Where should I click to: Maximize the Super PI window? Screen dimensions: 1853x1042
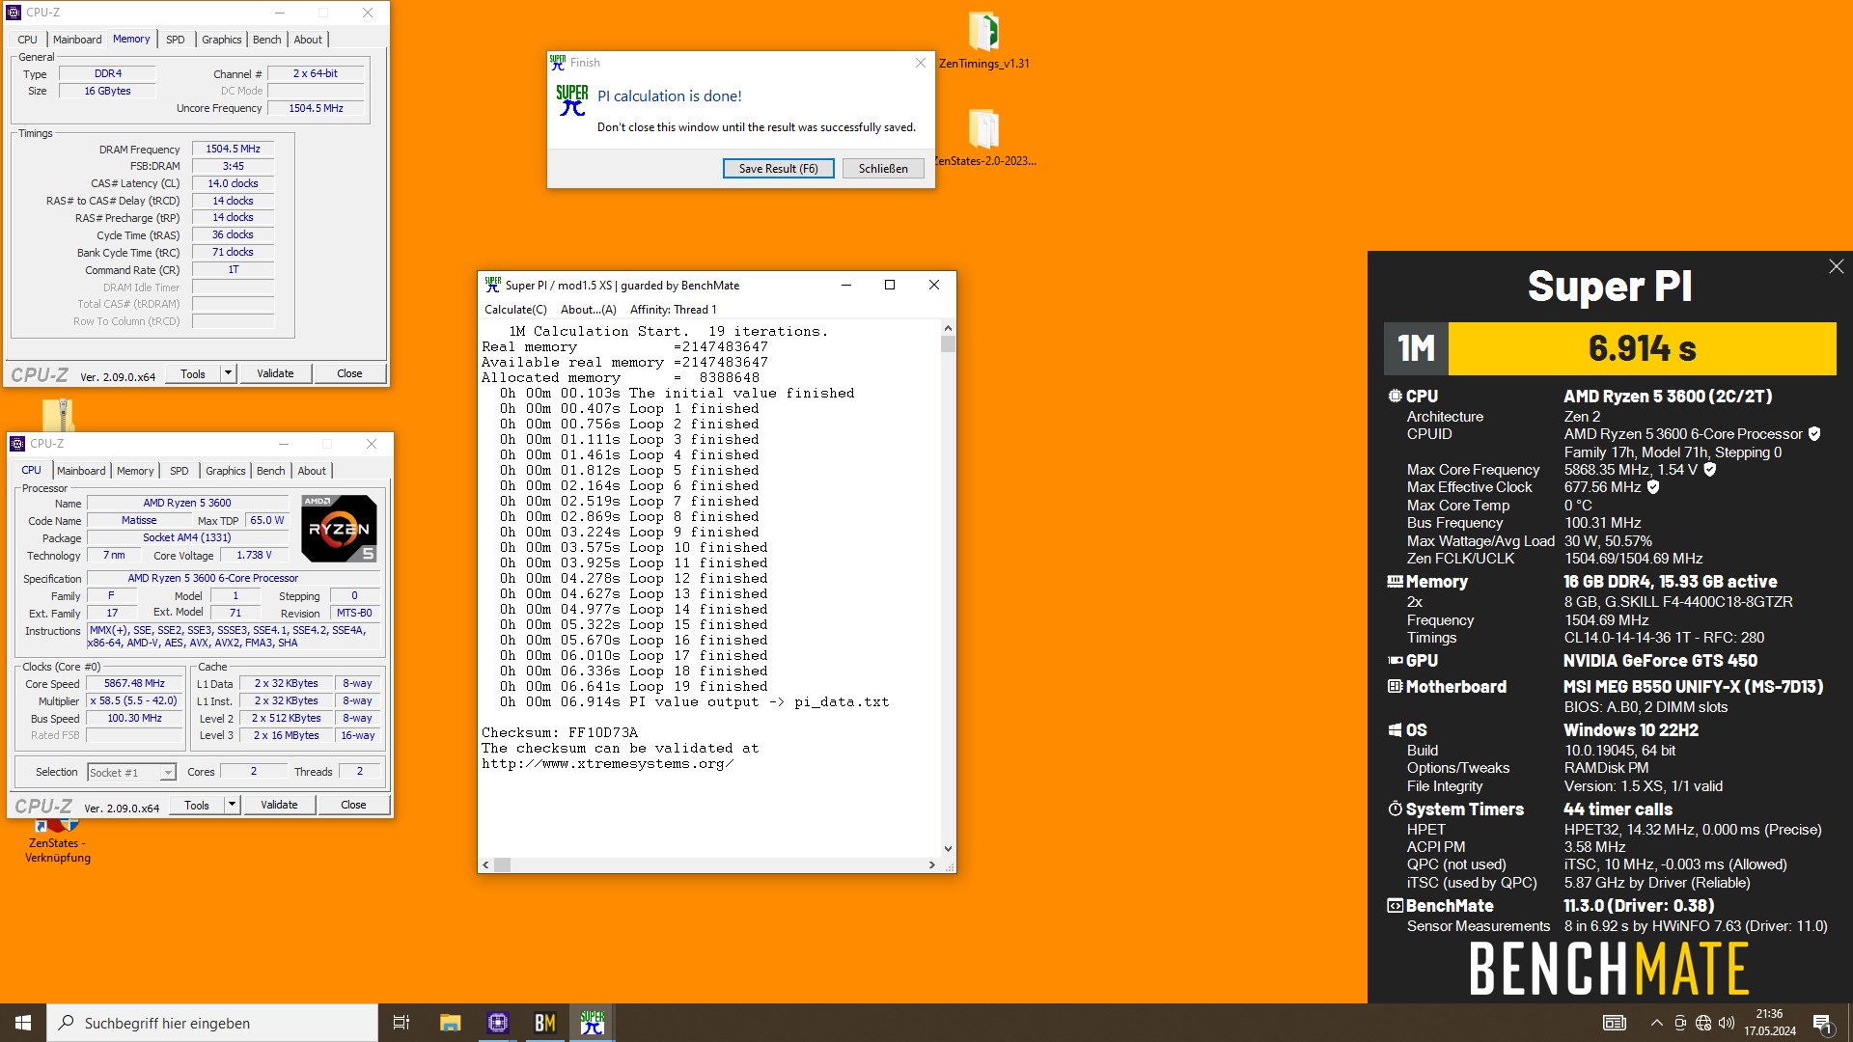click(890, 285)
